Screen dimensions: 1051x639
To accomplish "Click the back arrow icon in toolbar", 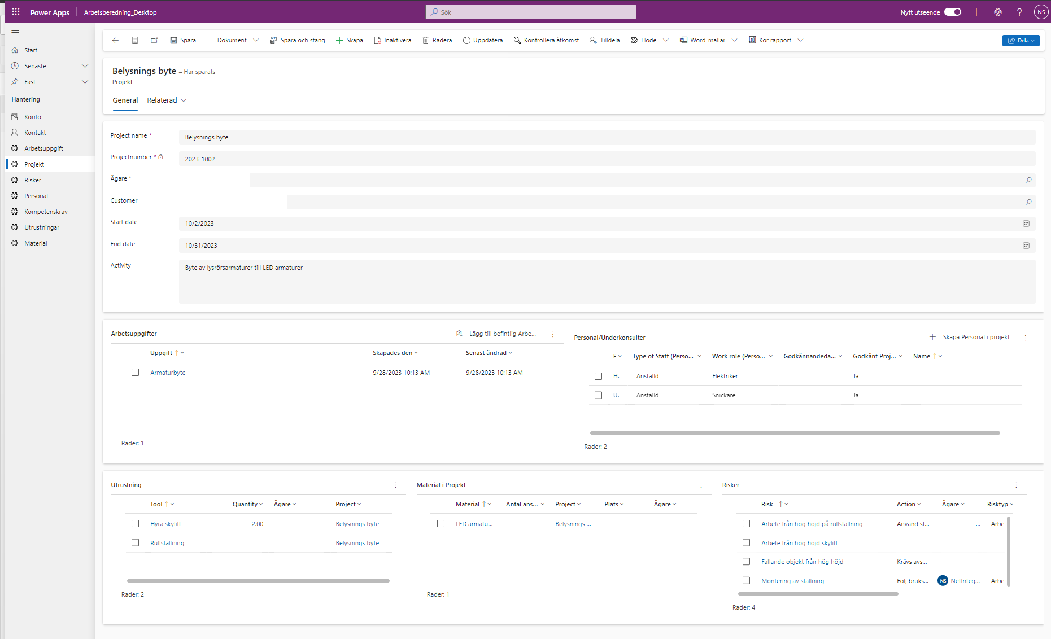I will point(115,40).
